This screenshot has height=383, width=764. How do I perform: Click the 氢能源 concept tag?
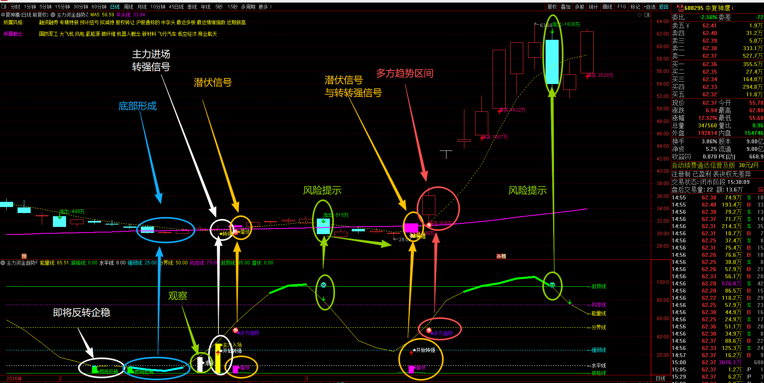coord(93,34)
